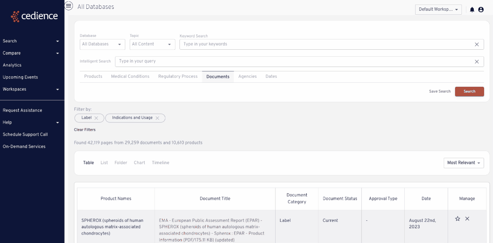Select Request Assistance

22,110
